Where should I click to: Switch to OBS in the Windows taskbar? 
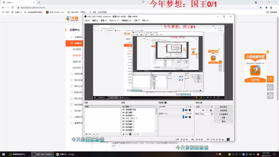[x=42, y=154]
